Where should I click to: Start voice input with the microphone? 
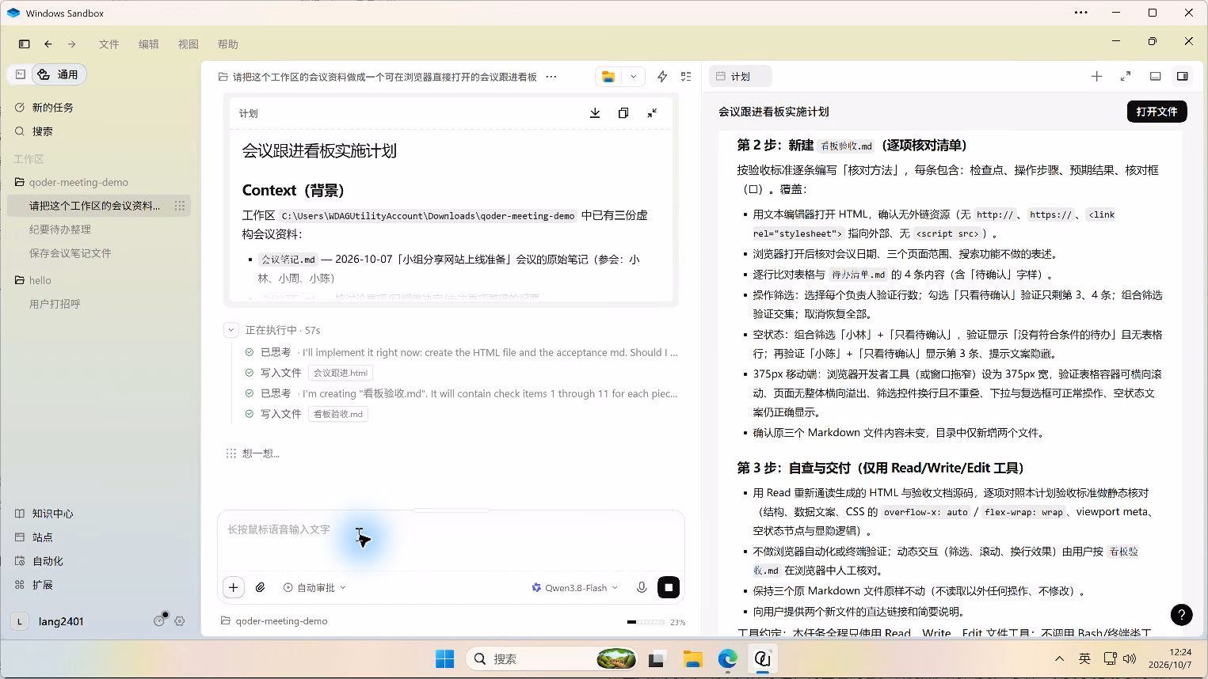[642, 587]
